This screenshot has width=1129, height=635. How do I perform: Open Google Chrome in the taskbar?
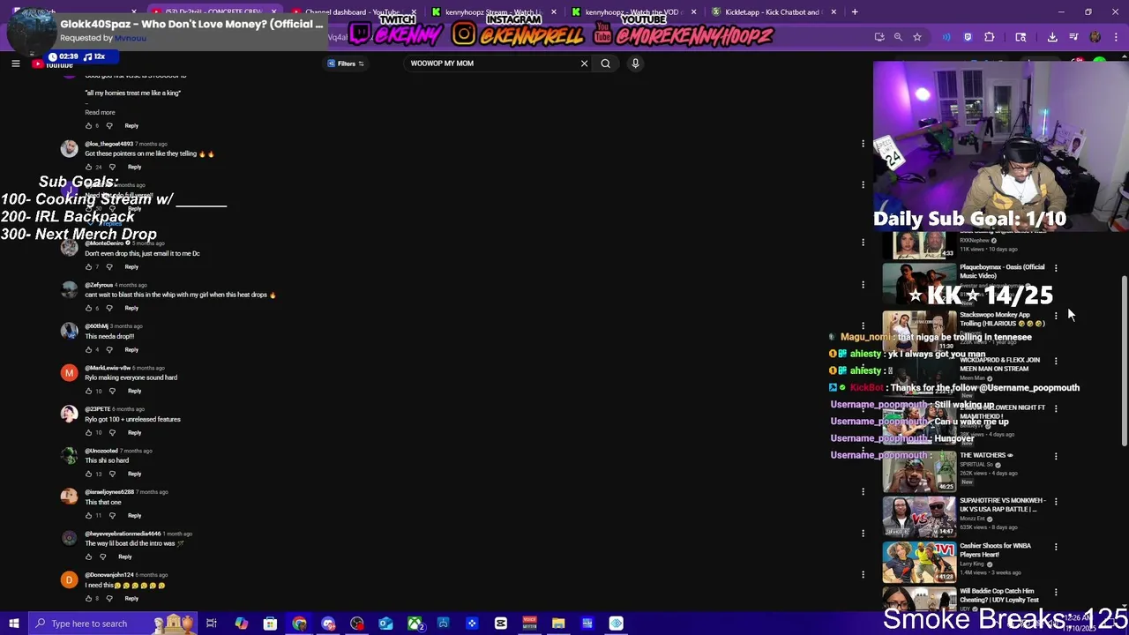[299, 624]
